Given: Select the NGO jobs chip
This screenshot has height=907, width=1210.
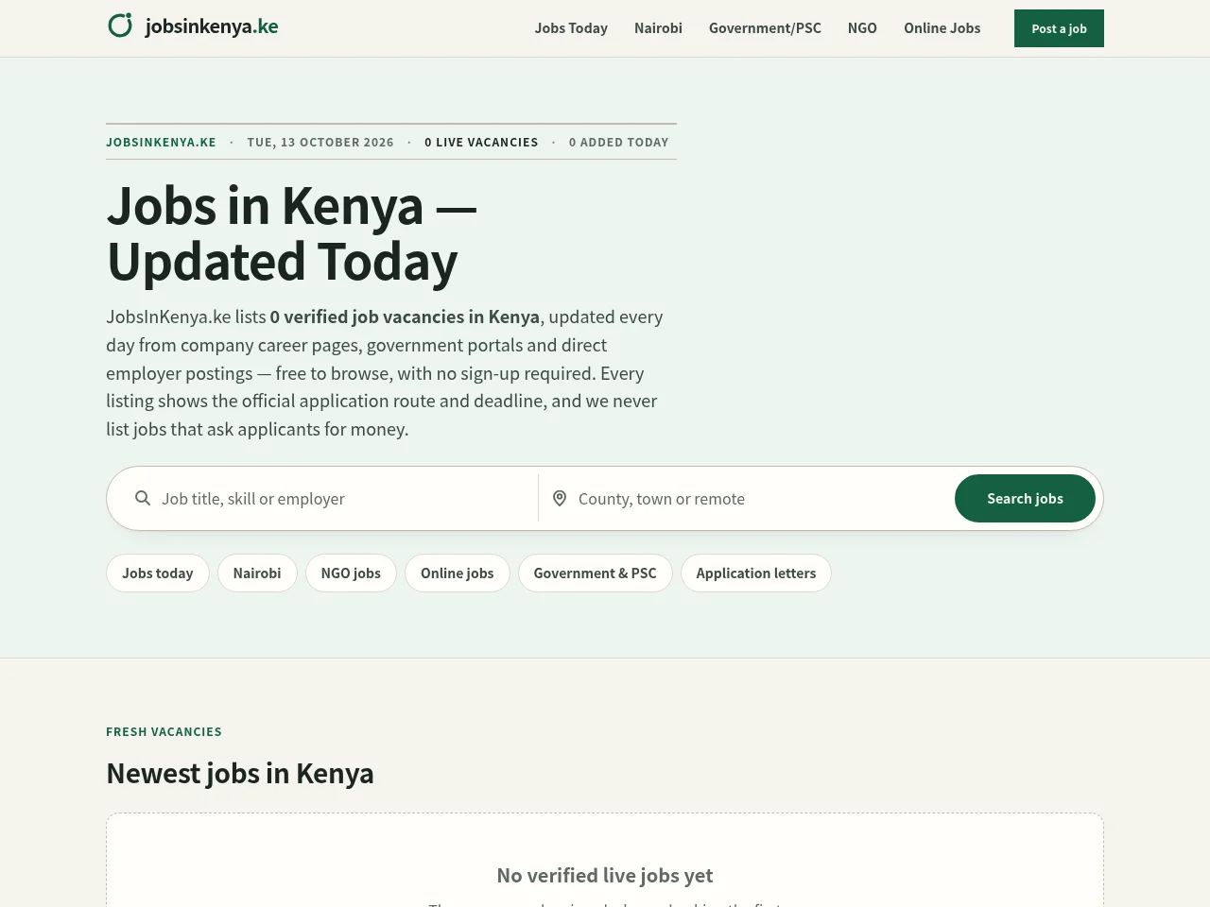Looking at the screenshot, I should click(351, 573).
